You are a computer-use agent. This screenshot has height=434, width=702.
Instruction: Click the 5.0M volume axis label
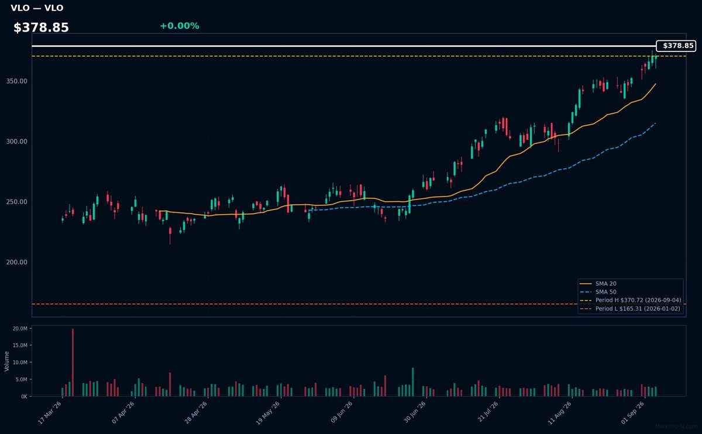21,380
